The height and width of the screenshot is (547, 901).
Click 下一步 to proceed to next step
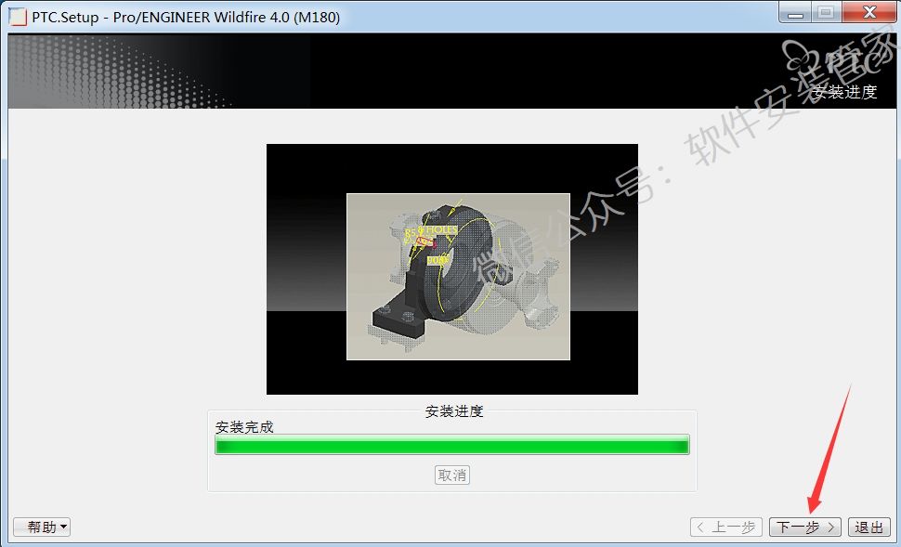point(805,527)
